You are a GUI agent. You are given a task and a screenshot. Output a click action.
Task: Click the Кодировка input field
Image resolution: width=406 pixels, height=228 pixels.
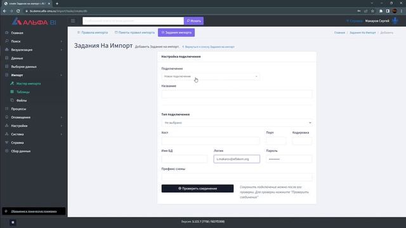click(x=302, y=141)
